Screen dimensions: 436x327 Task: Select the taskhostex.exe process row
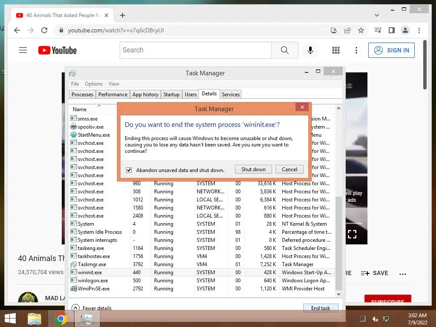pos(202,256)
